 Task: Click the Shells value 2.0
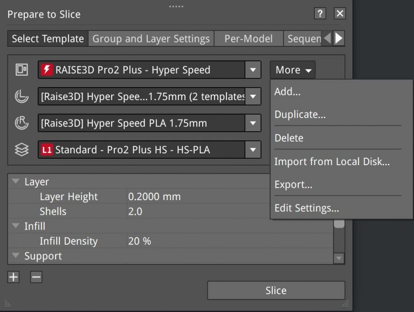tap(135, 211)
